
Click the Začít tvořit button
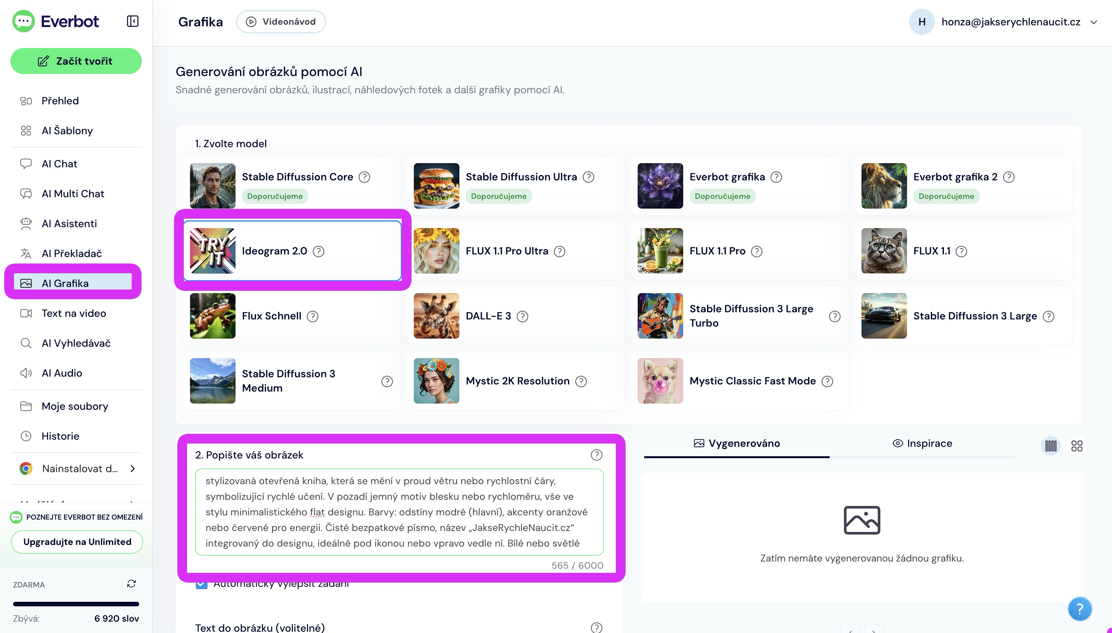coord(76,61)
